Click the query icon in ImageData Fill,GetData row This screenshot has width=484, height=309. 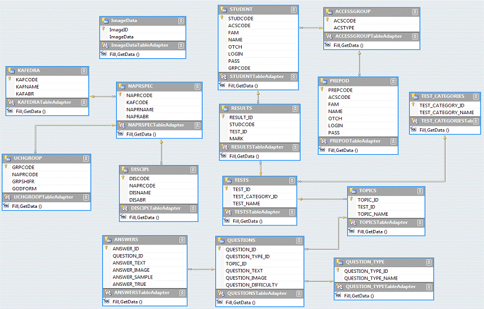click(x=104, y=54)
